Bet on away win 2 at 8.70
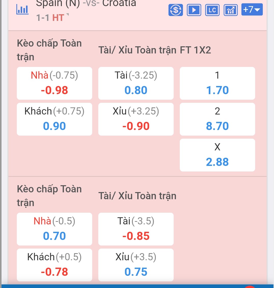This screenshot has height=288, width=274. [217, 119]
